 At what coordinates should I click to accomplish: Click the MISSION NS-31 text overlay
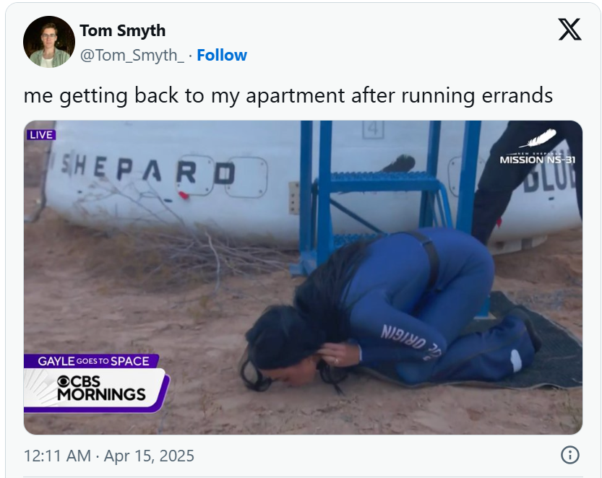pos(538,159)
